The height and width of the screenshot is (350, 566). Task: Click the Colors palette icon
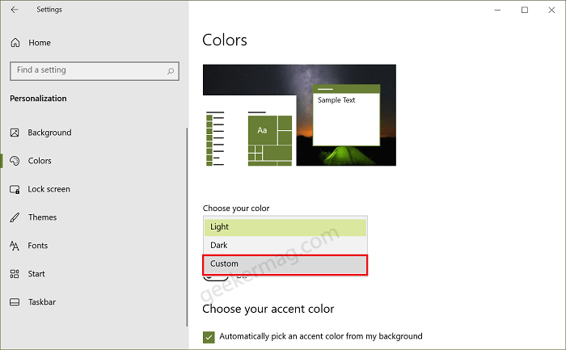[15, 161]
